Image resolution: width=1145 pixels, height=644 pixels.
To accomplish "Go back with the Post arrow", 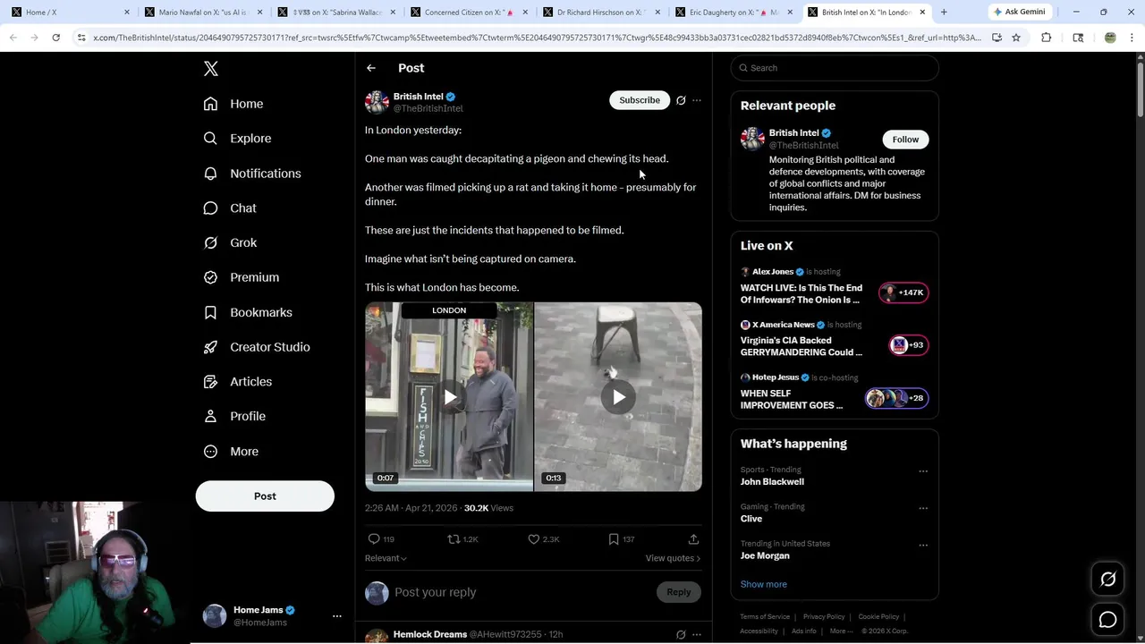I will pyautogui.click(x=371, y=68).
